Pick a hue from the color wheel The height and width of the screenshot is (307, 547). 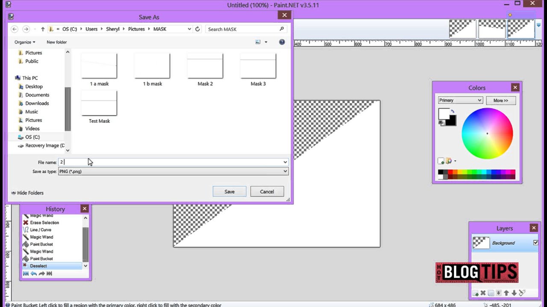click(x=487, y=133)
